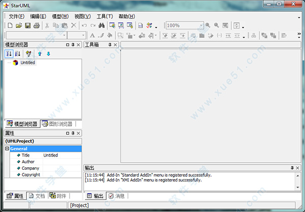Click the Redo arrow icon

point(93,25)
